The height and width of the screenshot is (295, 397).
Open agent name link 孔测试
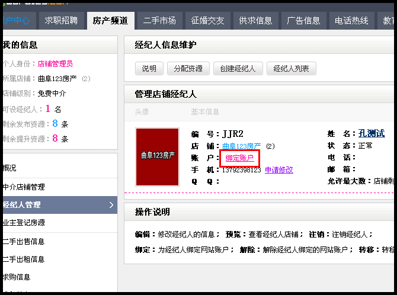[371, 133]
